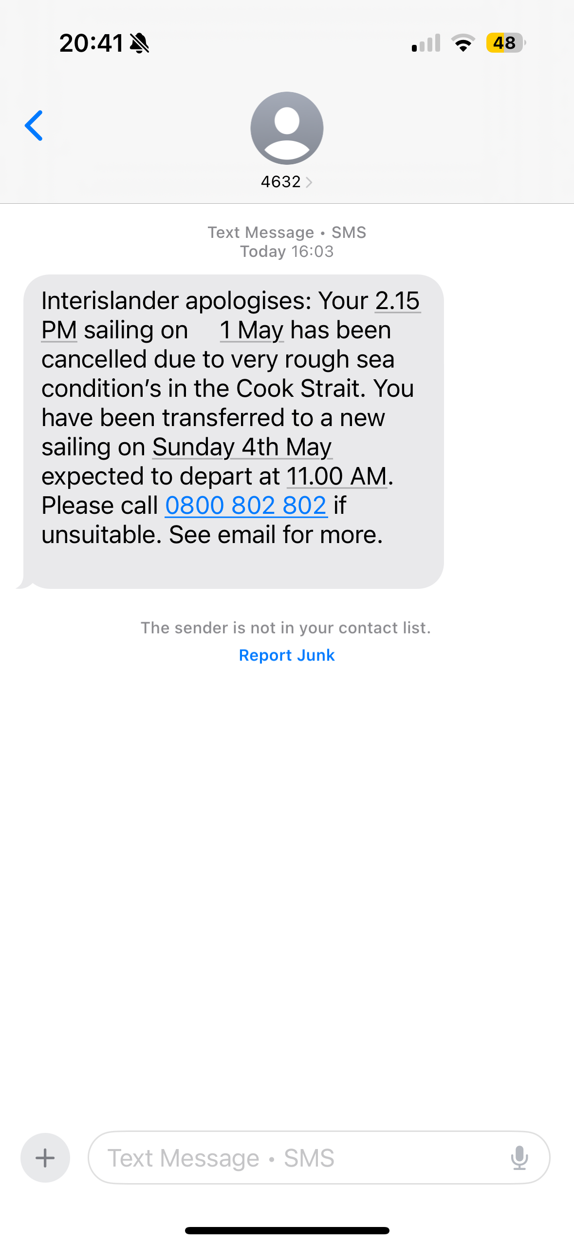Viewport: 574px width, 1246px height.
Task: Tap the Interislander message bubble
Action: pos(234,431)
